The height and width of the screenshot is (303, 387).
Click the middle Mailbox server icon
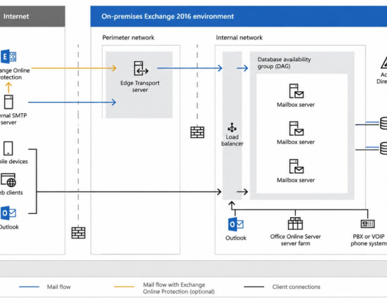(296, 129)
